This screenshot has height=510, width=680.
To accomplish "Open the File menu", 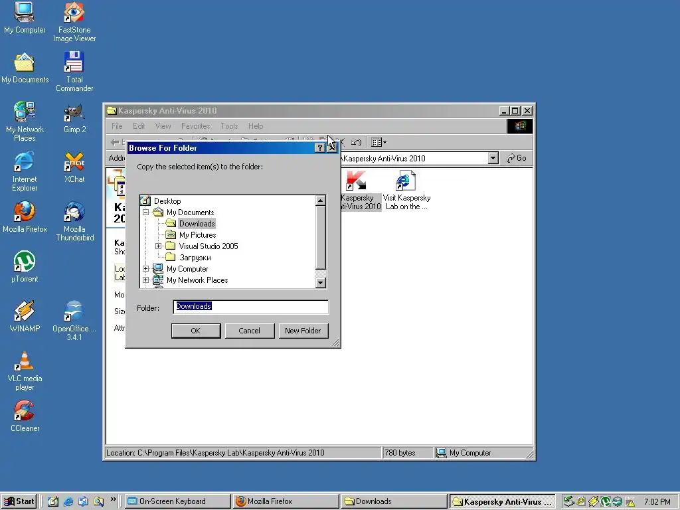I will coord(117,126).
